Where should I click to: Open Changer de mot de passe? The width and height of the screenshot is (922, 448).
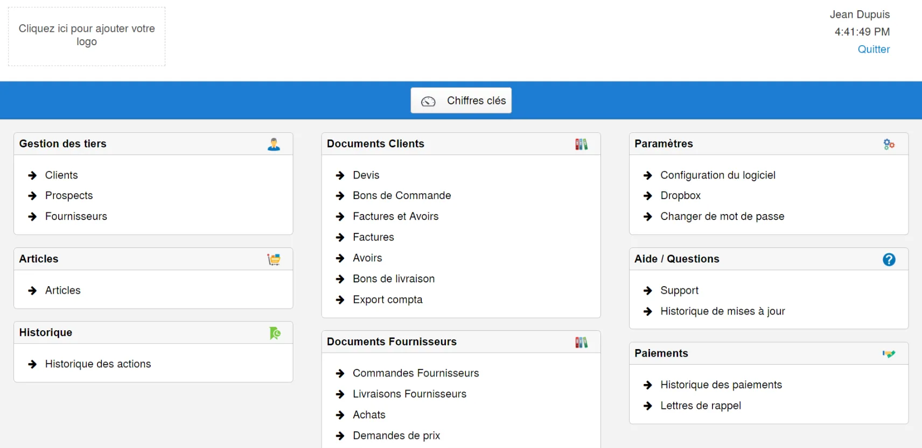(722, 216)
